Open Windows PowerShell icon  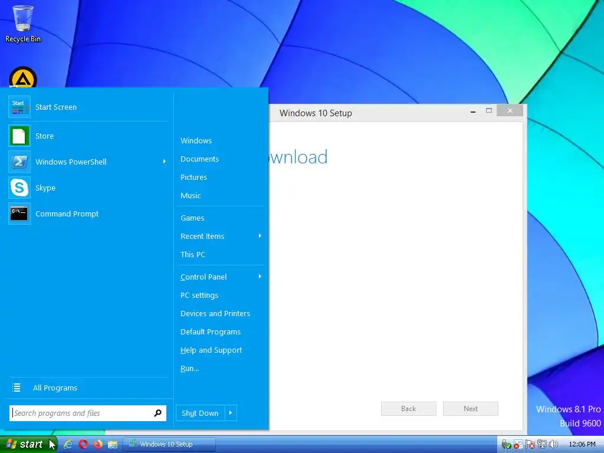coord(19,162)
